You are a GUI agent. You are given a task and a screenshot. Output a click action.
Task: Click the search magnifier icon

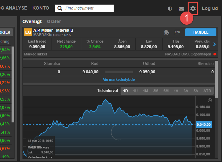click(60, 8)
